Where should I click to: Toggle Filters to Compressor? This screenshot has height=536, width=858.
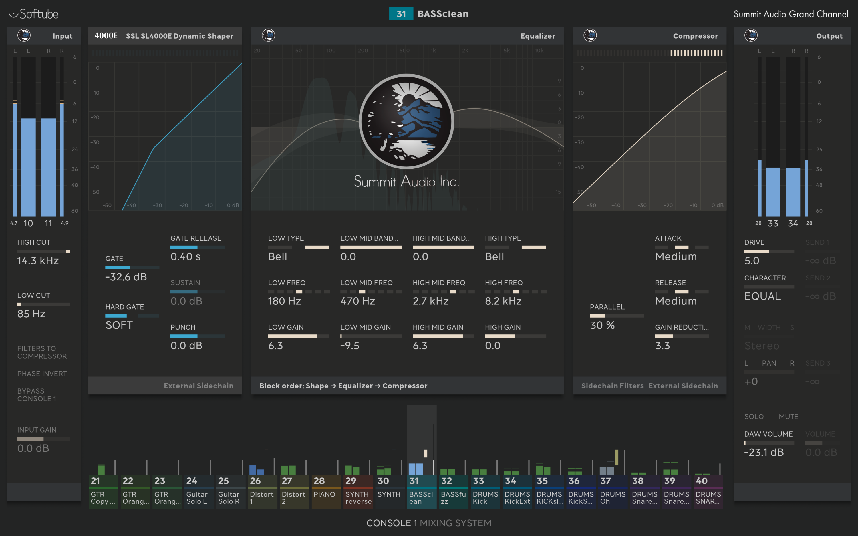point(42,352)
